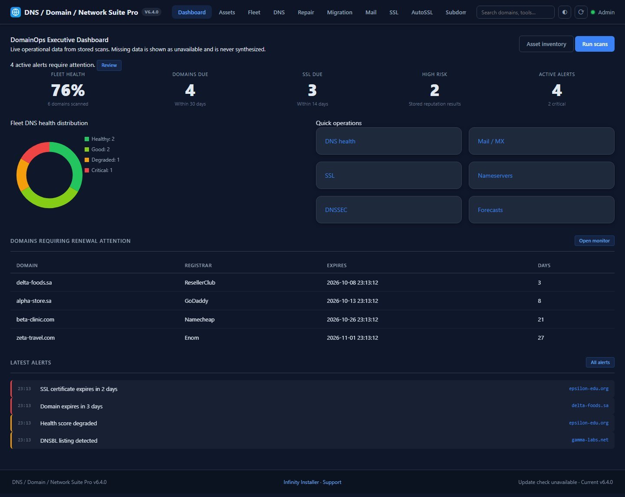Click the Admin user label
625x497 pixels.
point(606,12)
